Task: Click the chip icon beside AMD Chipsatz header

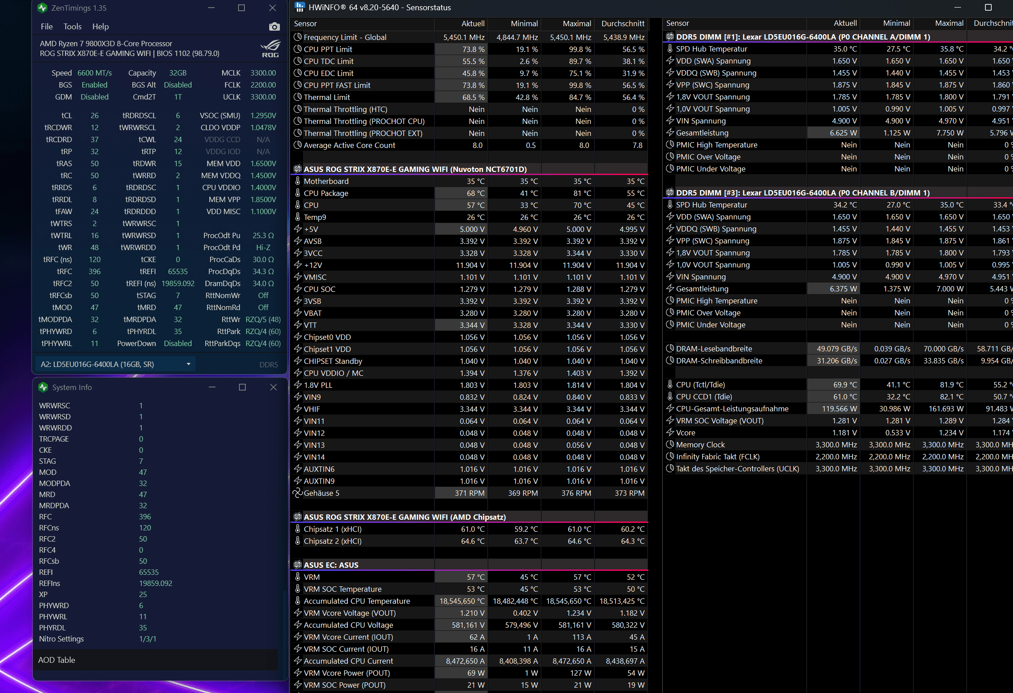Action: tap(298, 517)
